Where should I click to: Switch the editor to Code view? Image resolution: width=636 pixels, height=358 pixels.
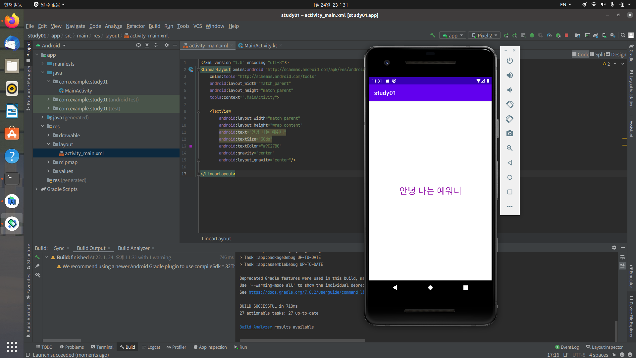tap(580, 54)
